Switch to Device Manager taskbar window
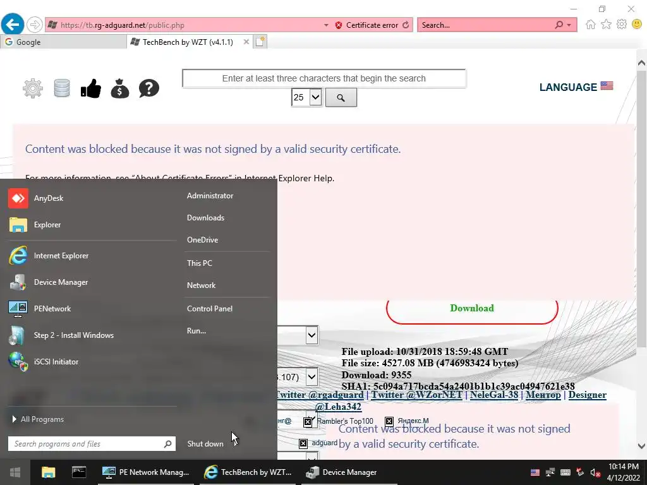The width and height of the screenshot is (647, 485). (349, 472)
